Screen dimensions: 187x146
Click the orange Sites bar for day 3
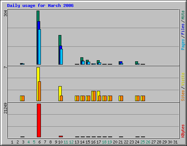[x=23, y=98]
